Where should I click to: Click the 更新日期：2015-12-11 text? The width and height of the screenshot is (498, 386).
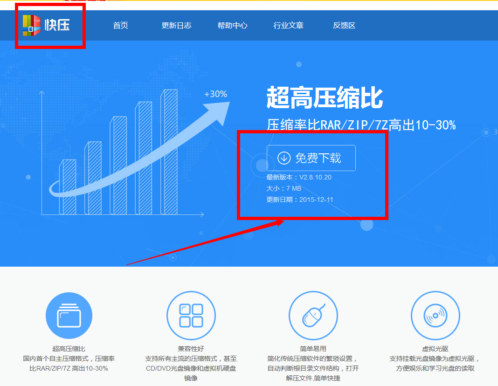click(x=300, y=200)
